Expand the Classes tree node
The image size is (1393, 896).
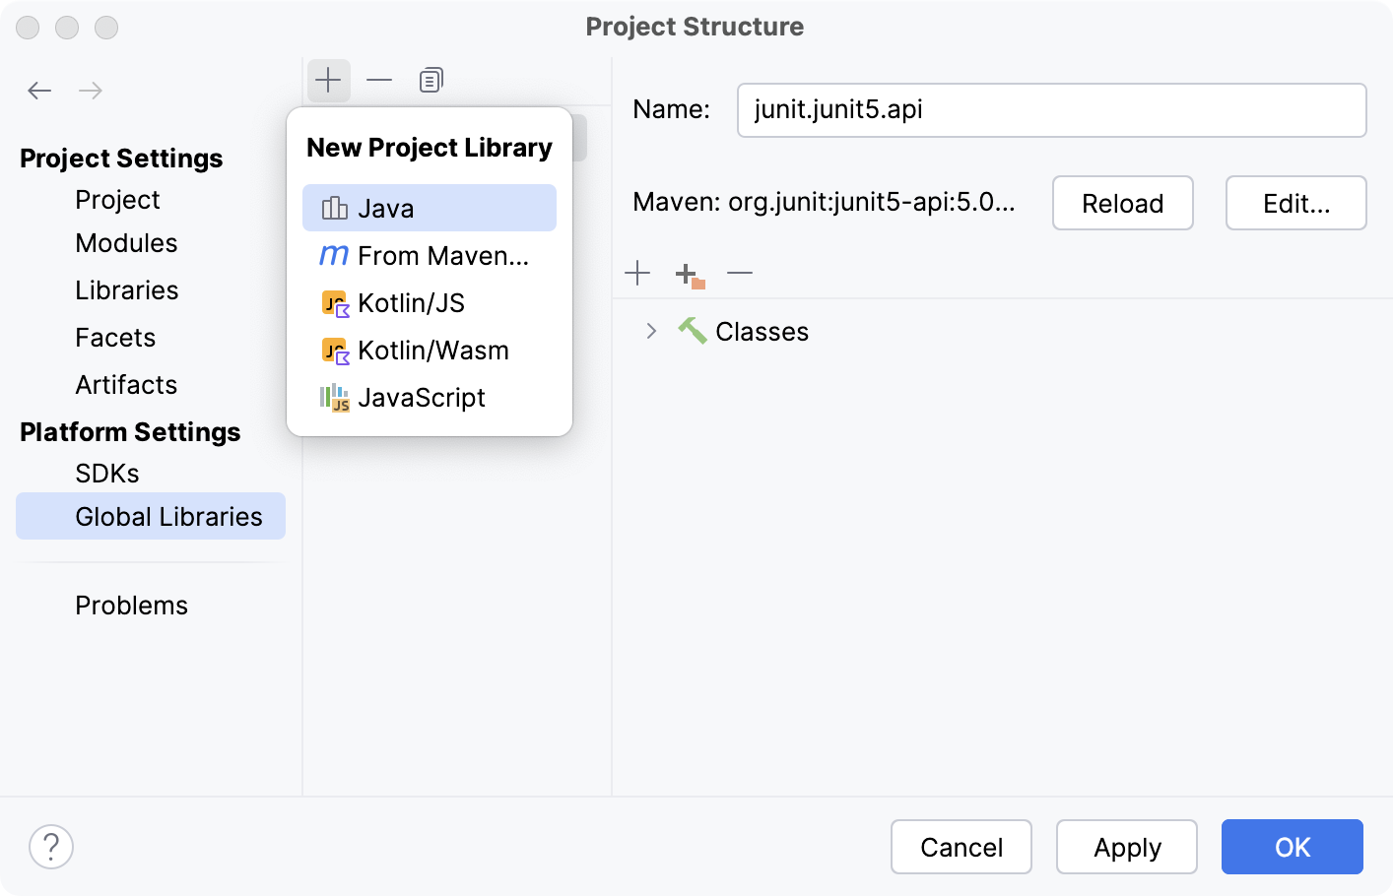[650, 332]
